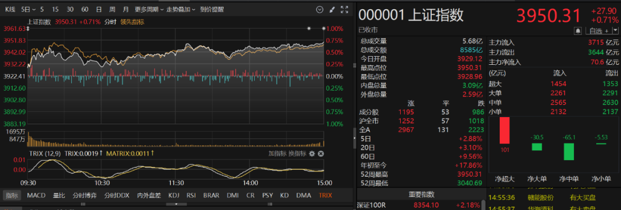Click the right grip handle below indicator tabs
Image resolution: width=621 pixels, height=210 pixels.
270,204
